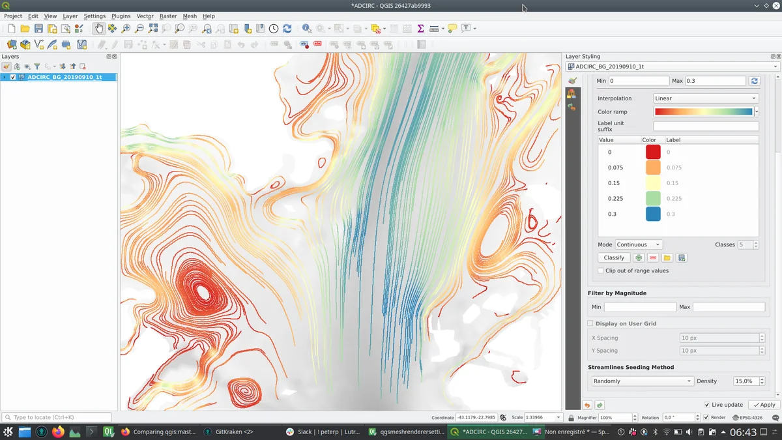Enable Clip out of range values
The height and width of the screenshot is (440, 782).
[x=601, y=271]
